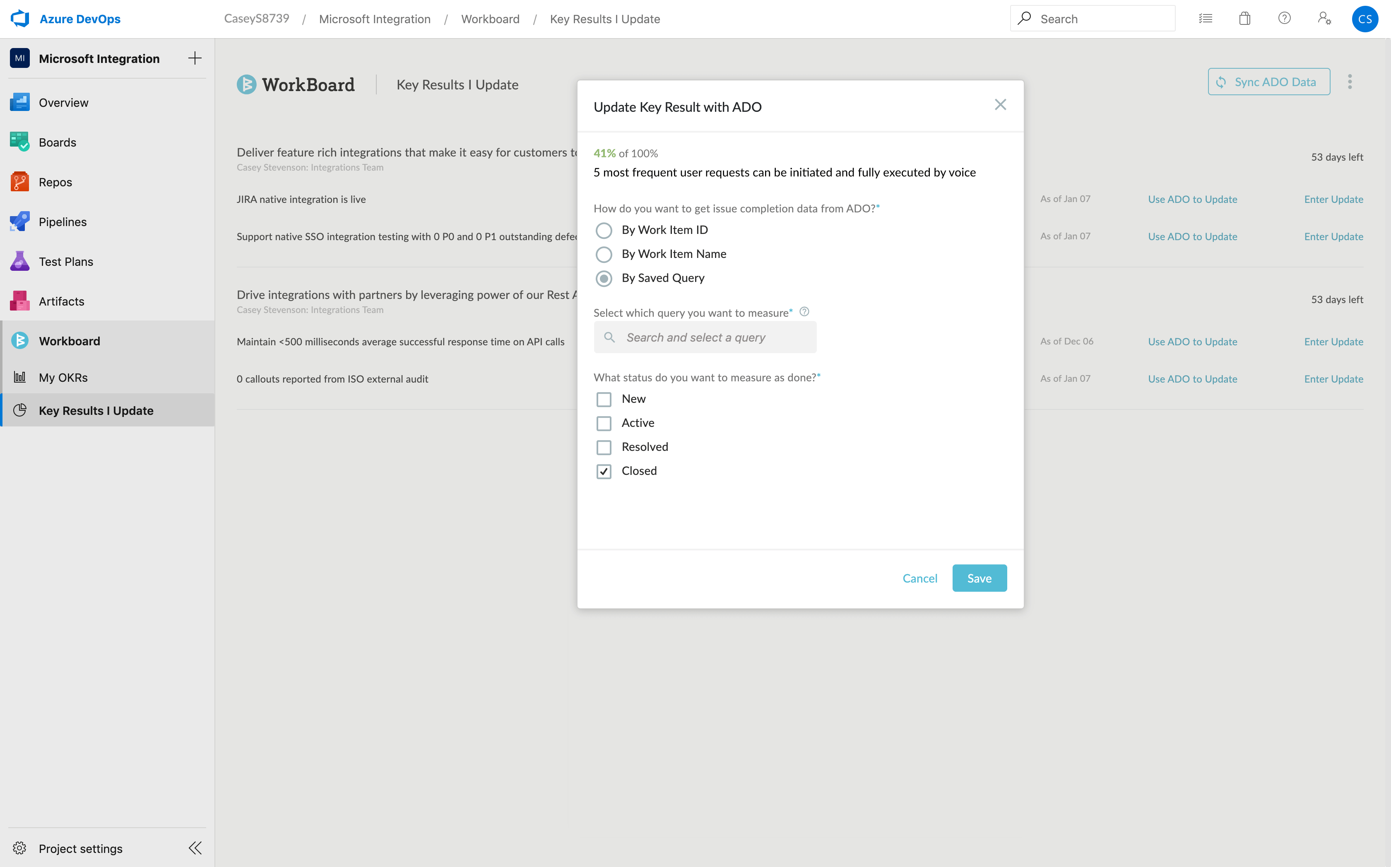The height and width of the screenshot is (867, 1391).
Task: Collapse the left sidebar with the double-chevron
Action: (195, 848)
